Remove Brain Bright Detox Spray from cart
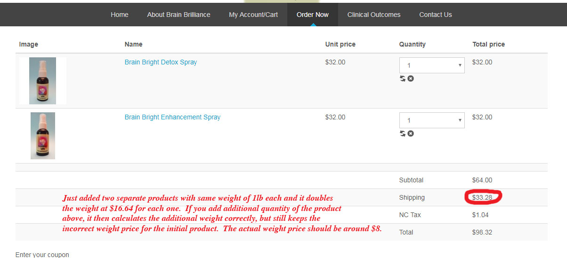 411,78
